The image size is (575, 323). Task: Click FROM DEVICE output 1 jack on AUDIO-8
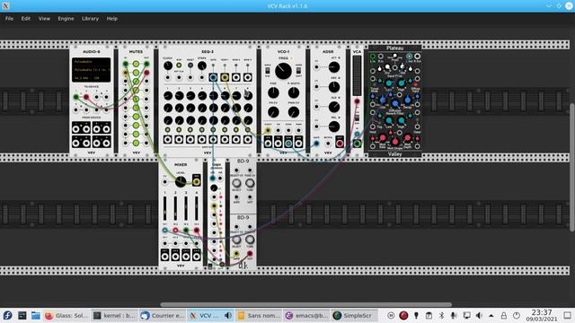(75, 129)
